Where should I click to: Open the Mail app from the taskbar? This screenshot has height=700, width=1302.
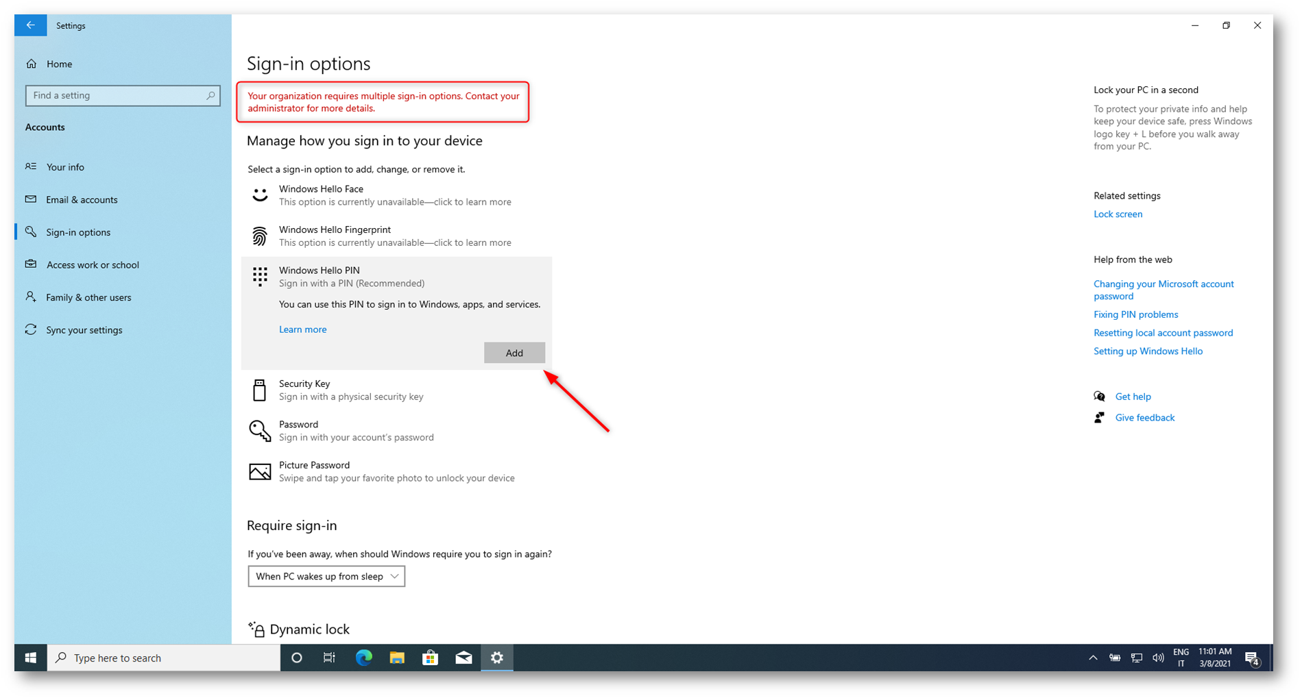click(x=463, y=658)
